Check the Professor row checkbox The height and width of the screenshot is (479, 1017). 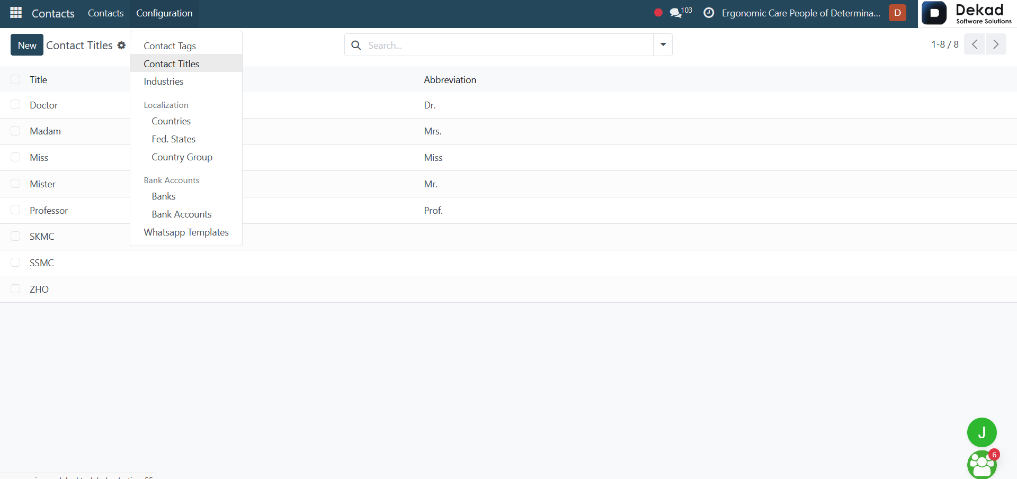coord(15,210)
